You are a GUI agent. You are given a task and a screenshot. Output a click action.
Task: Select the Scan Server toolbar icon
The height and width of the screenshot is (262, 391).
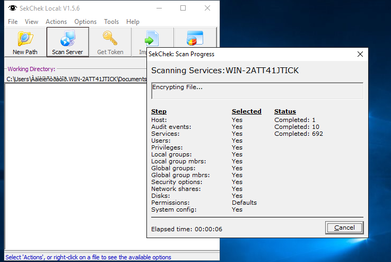pos(67,38)
